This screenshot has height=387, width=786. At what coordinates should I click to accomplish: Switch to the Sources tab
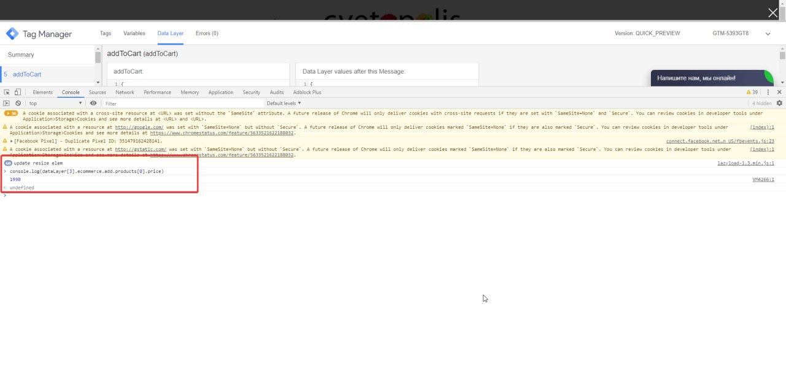click(98, 92)
